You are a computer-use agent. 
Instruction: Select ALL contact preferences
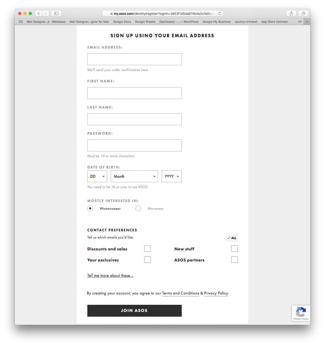[x=232, y=238]
